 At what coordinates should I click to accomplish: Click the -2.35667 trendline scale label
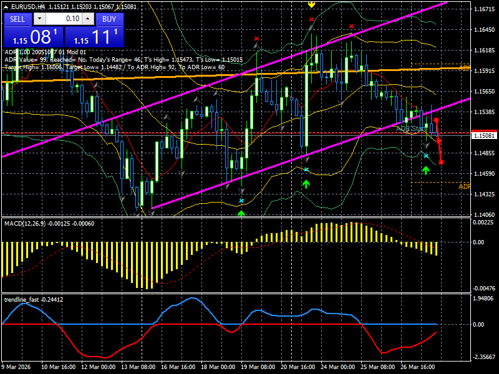484,357
